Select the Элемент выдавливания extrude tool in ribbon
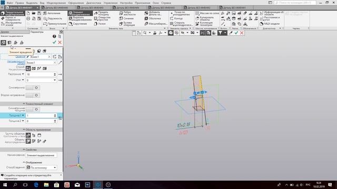The width and height of the screenshot is (337, 189). (x=81, y=13)
